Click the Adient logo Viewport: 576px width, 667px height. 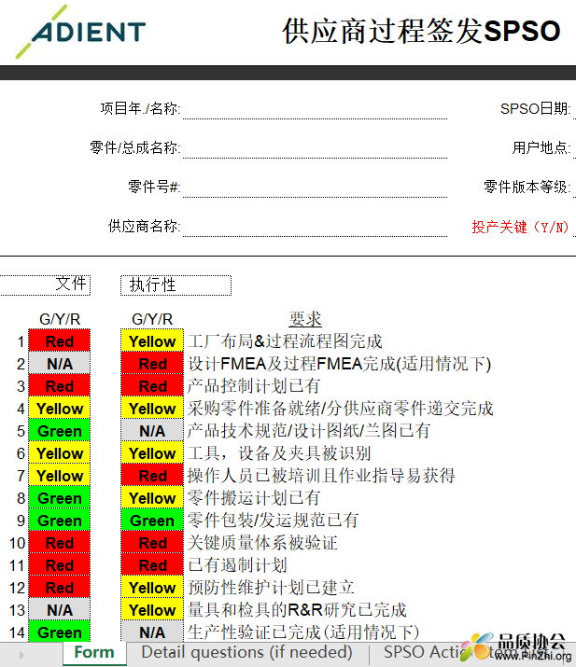coord(81,32)
